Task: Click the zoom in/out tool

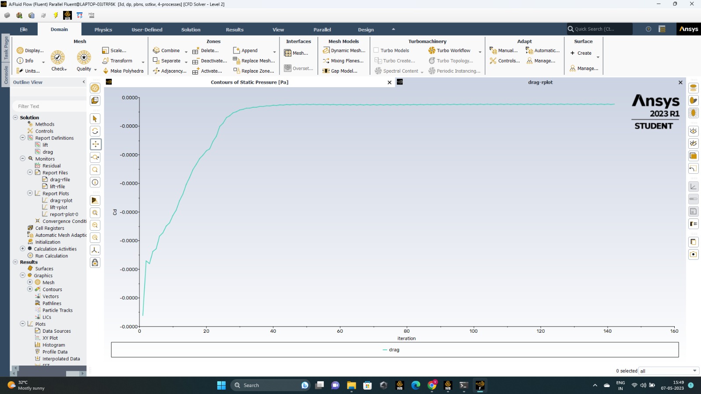Action: 95,157
